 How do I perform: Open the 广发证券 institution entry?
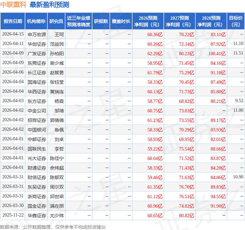(37, 54)
